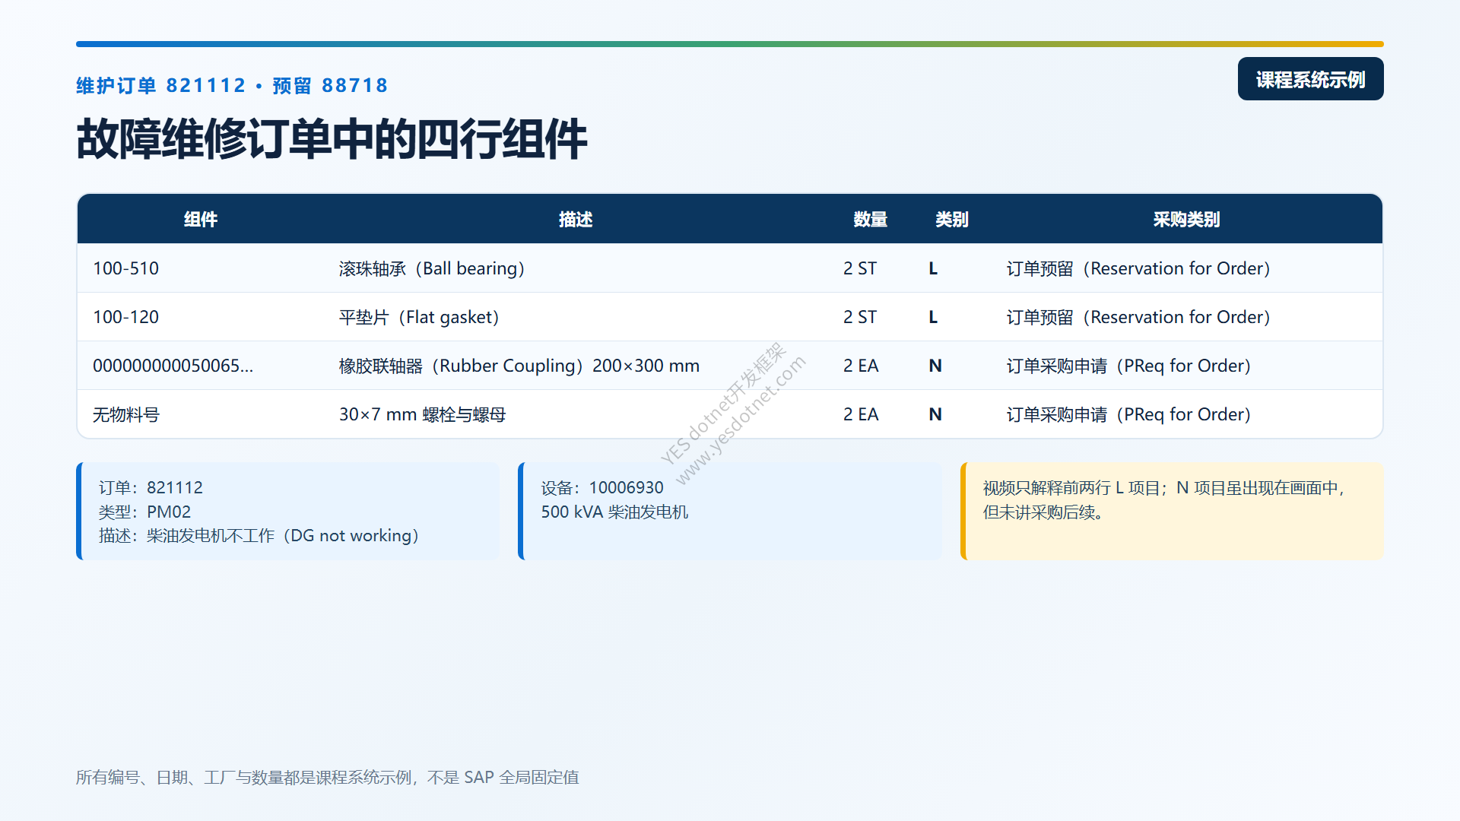The height and width of the screenshot is (821, 1460).
Task: Click 订单预留 (Reservation for Order) in 100-120 row
Action: click(1138, 317)
